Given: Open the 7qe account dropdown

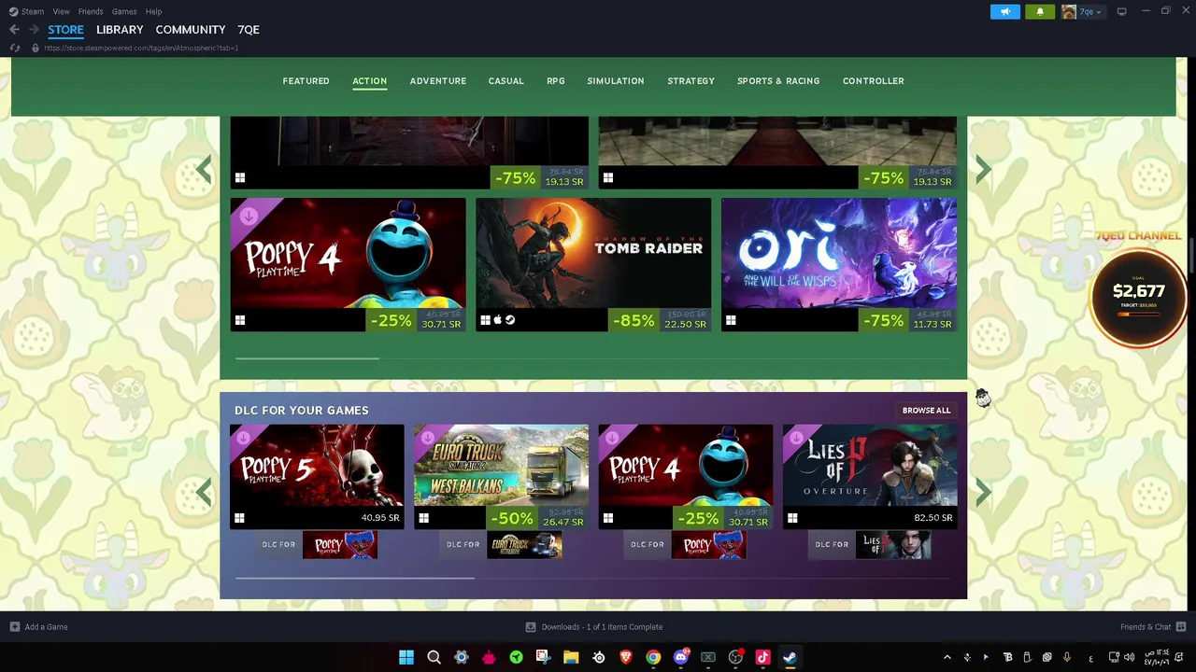Looking at the screenshot, I should click(x=1091, y=12).
